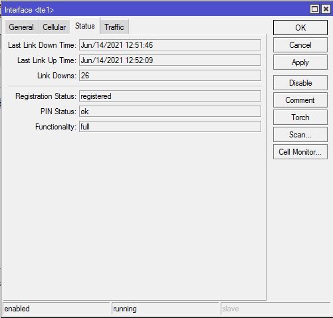This screenshot has height=318, width=333.
Task: Open the Traffic tab
Action: [114, 27]
